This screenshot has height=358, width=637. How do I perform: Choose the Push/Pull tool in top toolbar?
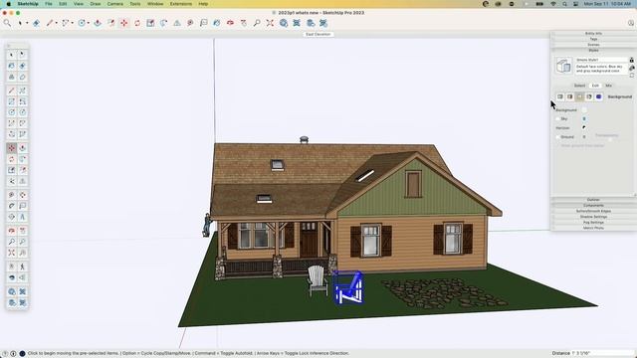[98, 23]
